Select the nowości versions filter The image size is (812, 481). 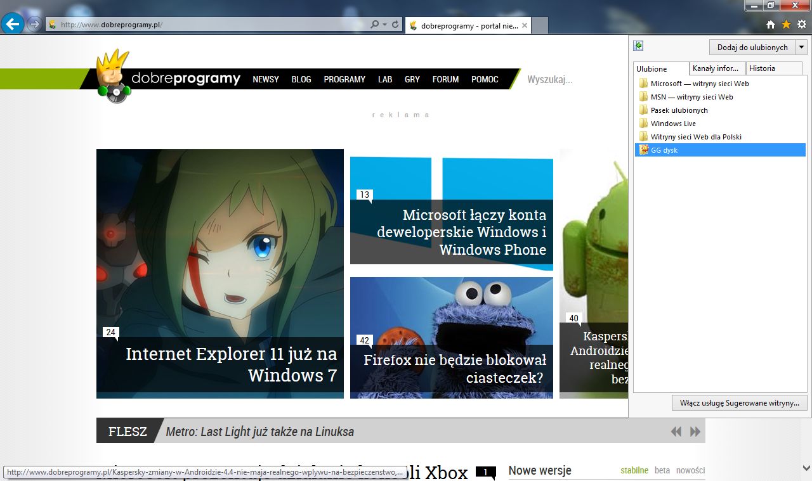(x=690, y=470)
